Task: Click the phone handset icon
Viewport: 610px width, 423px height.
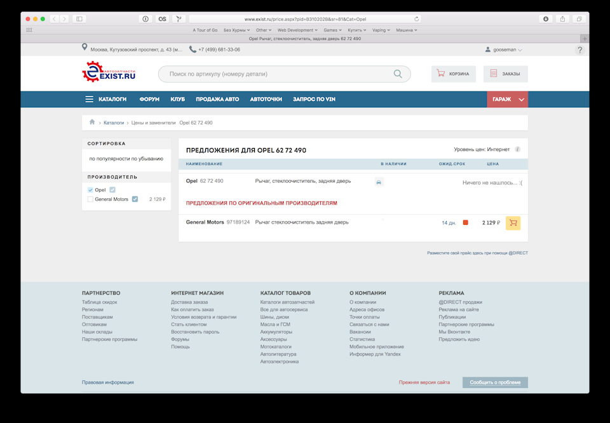Action: click(192, 50)
